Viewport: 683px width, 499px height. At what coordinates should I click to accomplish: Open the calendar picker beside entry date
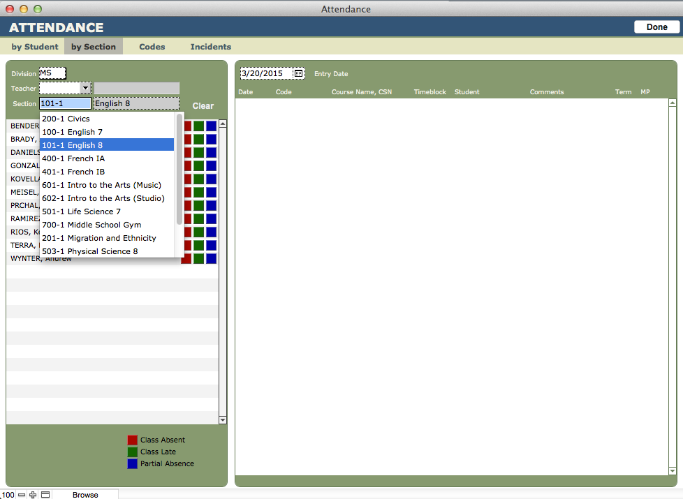(x=298, y=73)
